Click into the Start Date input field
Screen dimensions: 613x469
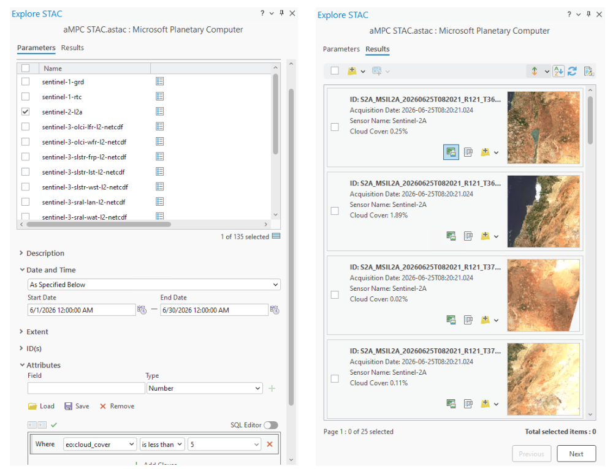82,310
